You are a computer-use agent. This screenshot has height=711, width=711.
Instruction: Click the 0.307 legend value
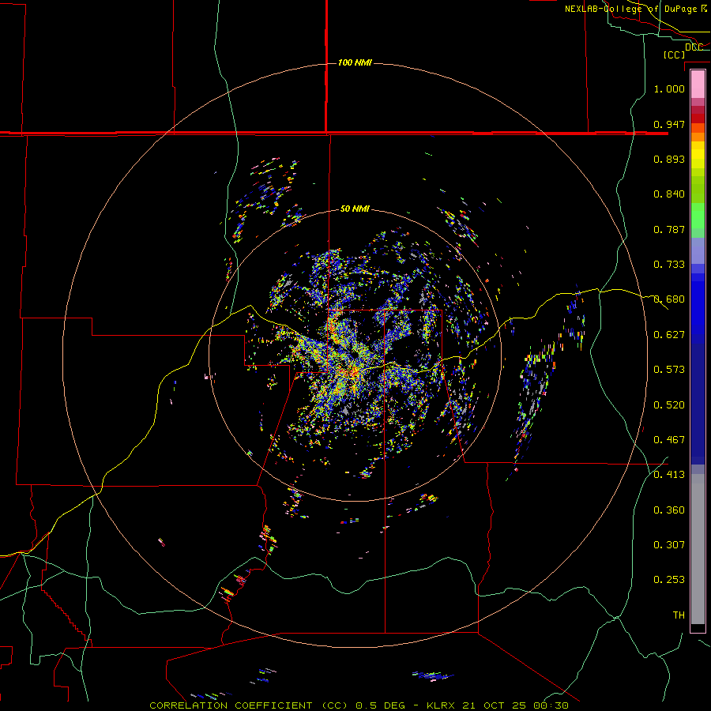669,545
